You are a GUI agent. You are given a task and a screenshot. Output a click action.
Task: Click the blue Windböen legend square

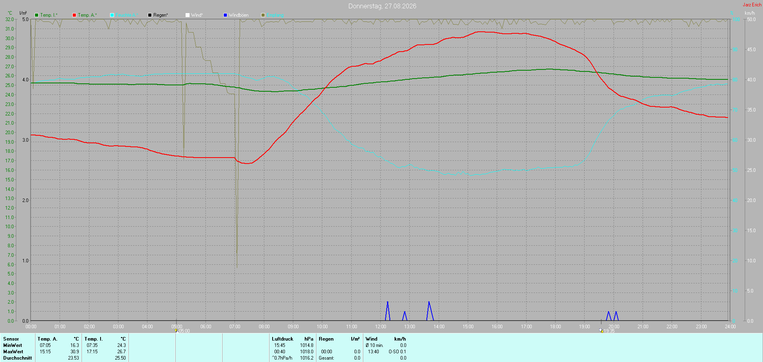coord(225,15)
